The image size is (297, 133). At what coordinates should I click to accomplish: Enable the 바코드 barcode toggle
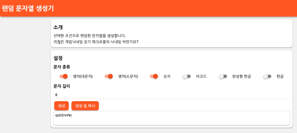187,77
